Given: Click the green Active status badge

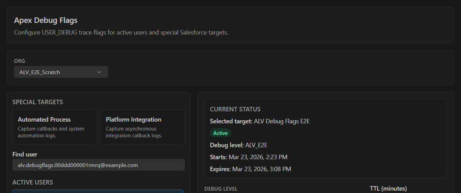Looking at the screenshot, I should pos(221,133).
